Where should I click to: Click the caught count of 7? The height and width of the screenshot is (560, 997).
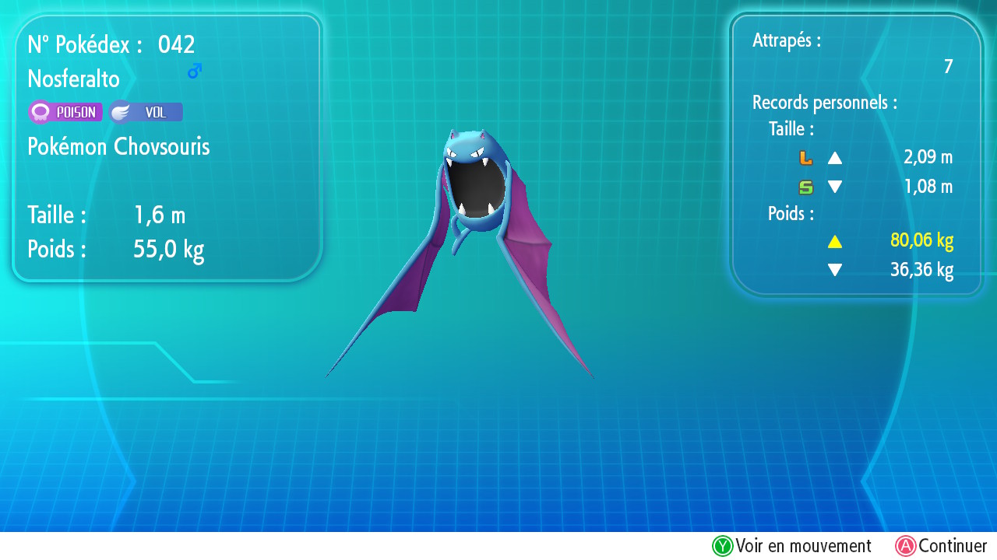[948, 67]
